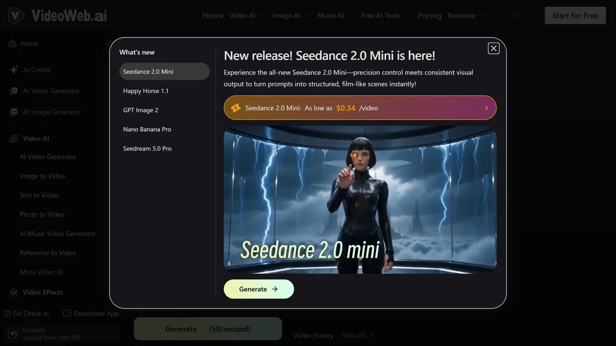Open Text to Video in sidebar
The width and height of the screenshot is (616, 346).
[39, 195]
